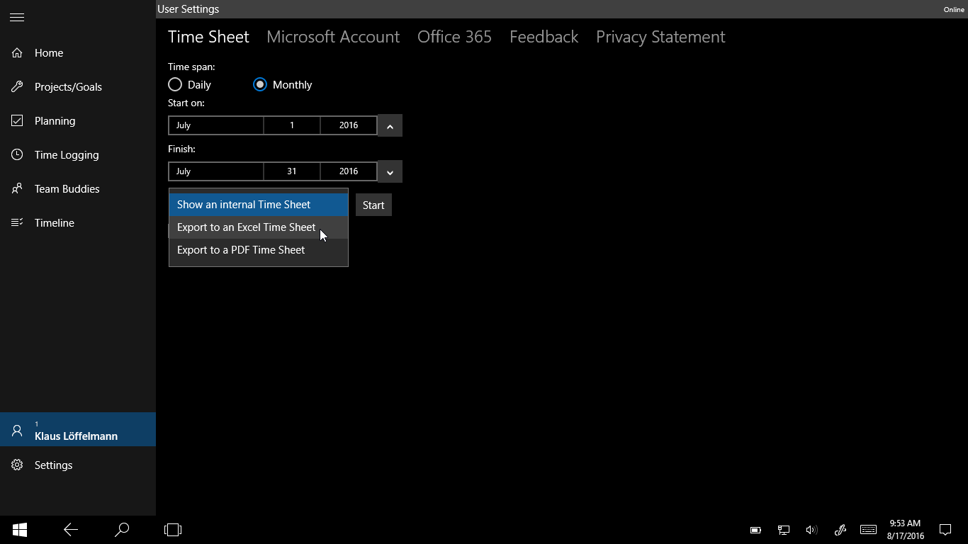
Task: Select the Daily time span option
Action: tap(190, 85)
